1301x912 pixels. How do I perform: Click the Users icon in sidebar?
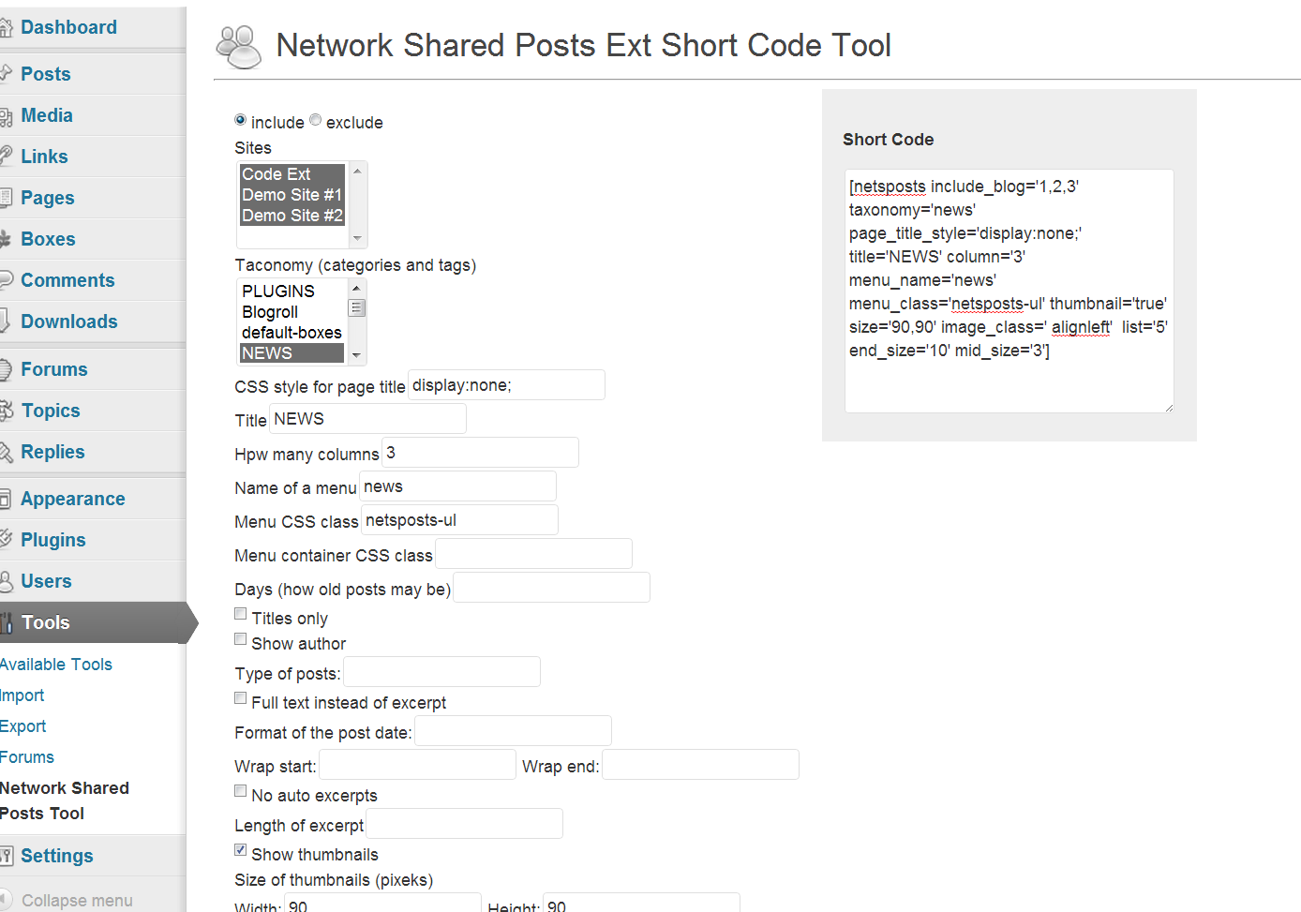(6, 581)
